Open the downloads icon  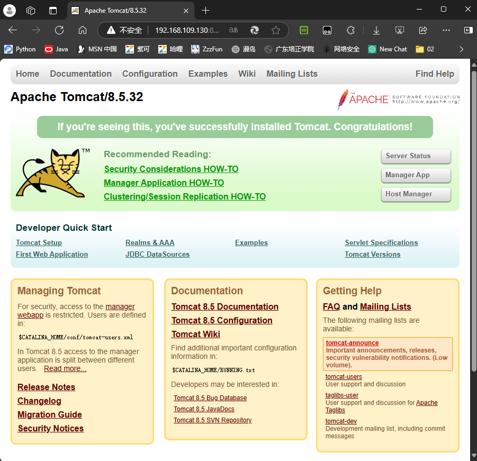click(x=376, y=30)
